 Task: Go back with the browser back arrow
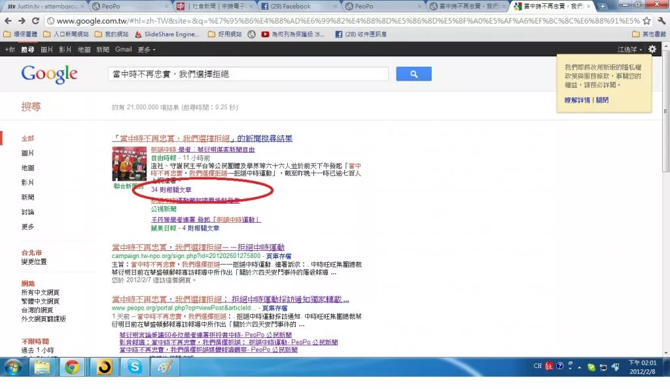8,20
